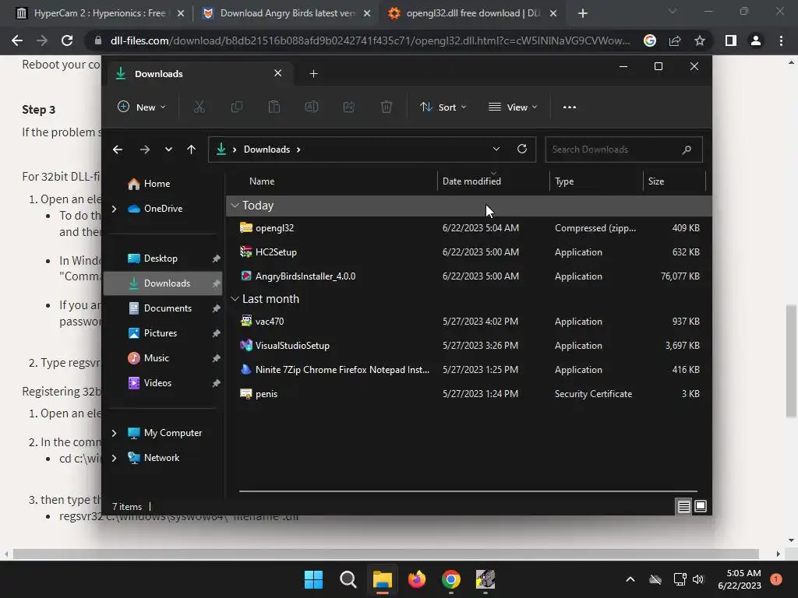Open Chrome profile avatar icon
Viewport: 798px width, 598px height.
[x=756, y=40]
